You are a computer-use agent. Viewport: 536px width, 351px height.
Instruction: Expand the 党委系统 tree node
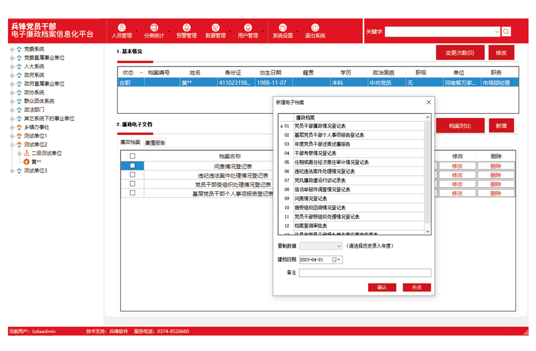(x=12, y=49)
